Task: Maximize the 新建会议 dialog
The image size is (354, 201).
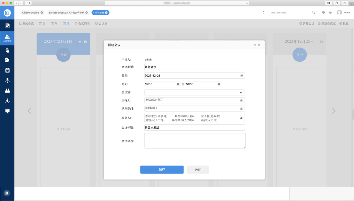Action: coord(255,45)
